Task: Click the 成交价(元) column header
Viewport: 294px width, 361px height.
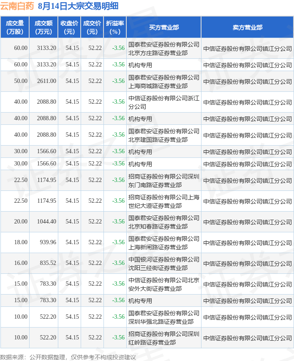Action: tap(92, 27)
